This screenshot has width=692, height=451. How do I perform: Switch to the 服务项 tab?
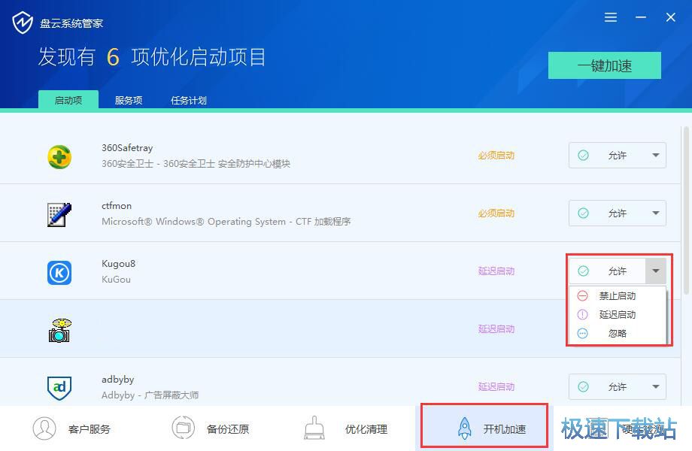(x=128, y=99)
